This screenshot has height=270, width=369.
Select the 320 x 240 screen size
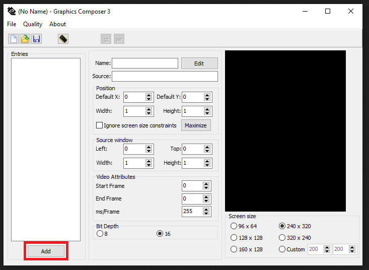(282, 238)
